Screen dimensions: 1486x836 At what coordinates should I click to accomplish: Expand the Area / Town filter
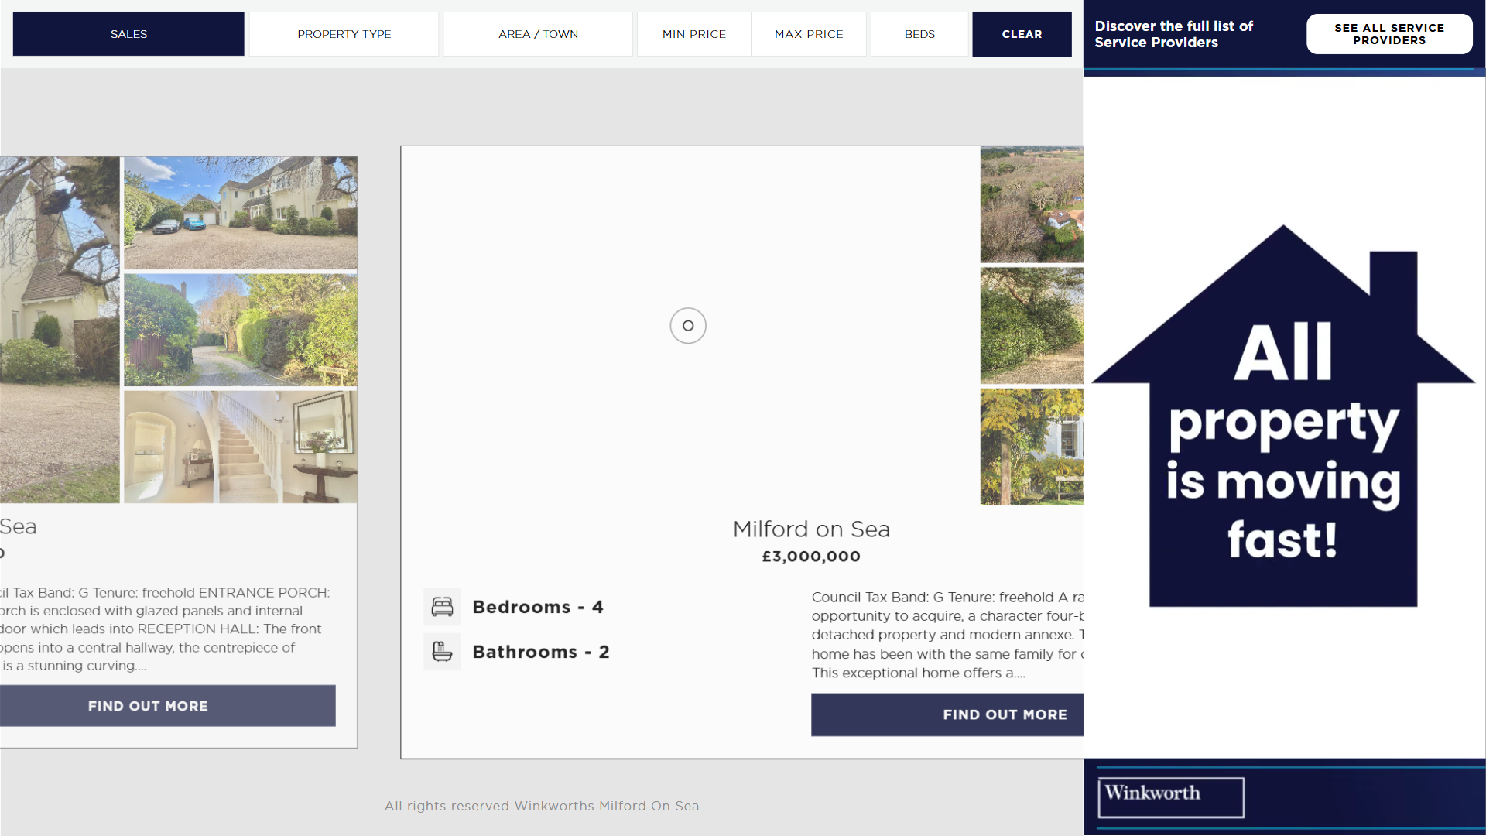(538, 34)
